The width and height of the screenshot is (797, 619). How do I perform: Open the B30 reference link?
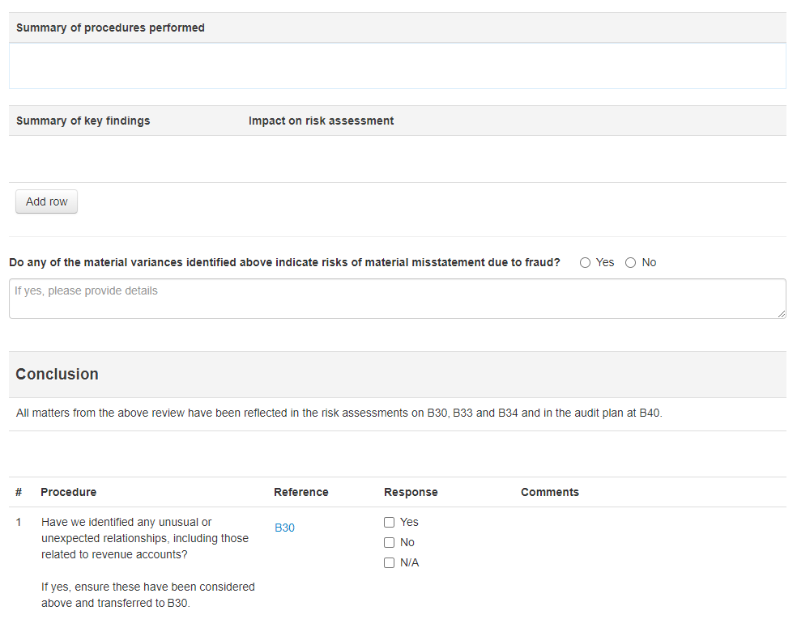284,527
